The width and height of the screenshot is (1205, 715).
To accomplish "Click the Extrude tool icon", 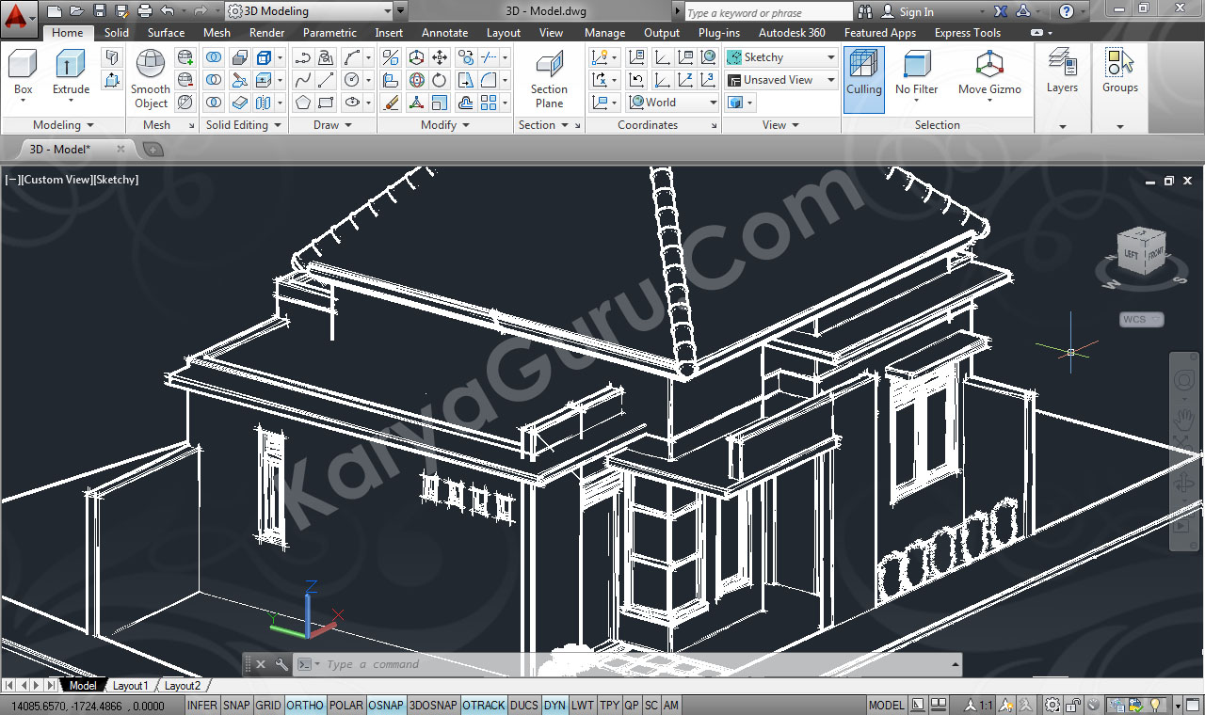I will point(71,66).
